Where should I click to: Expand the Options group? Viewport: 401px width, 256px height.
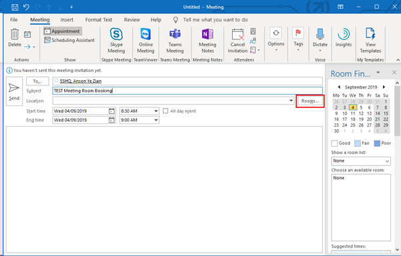pyautogui.click(x=276, y=39)
